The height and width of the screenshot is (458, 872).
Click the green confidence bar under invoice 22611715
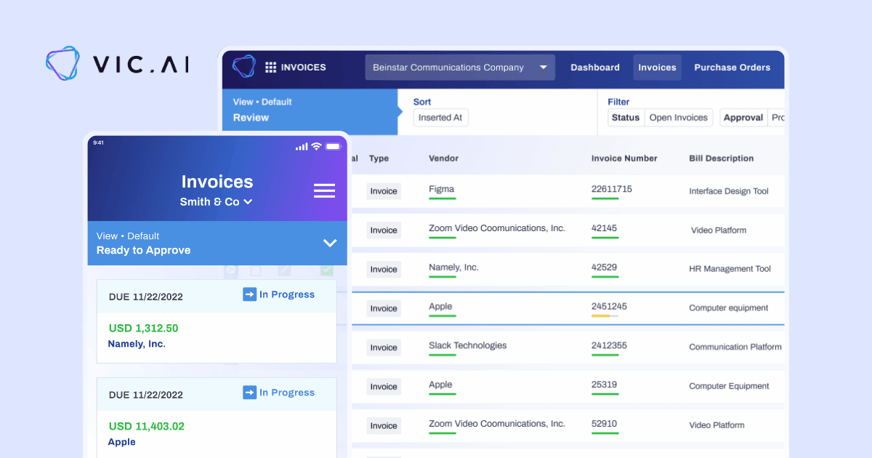coord(605,198)
